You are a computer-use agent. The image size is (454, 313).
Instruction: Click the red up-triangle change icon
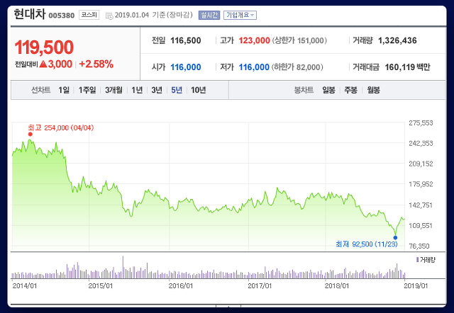43,64
